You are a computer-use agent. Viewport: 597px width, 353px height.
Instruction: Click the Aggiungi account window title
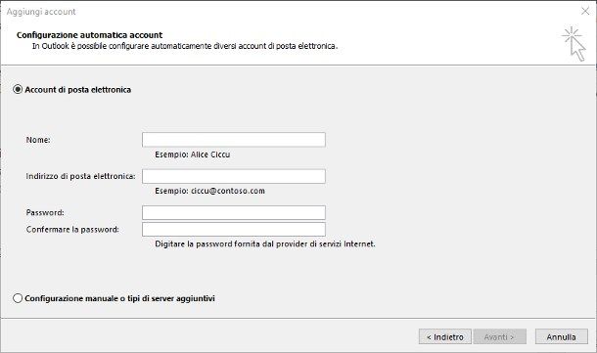41,12
